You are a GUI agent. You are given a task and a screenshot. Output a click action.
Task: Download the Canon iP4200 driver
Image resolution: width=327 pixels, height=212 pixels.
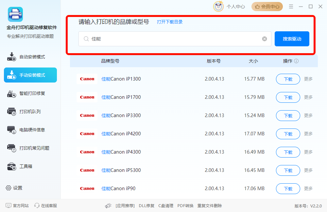[288, 134]
